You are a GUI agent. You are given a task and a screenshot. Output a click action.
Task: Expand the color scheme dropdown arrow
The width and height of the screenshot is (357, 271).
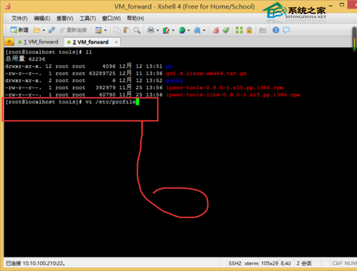pyautogui.click(x=173, y=30)
